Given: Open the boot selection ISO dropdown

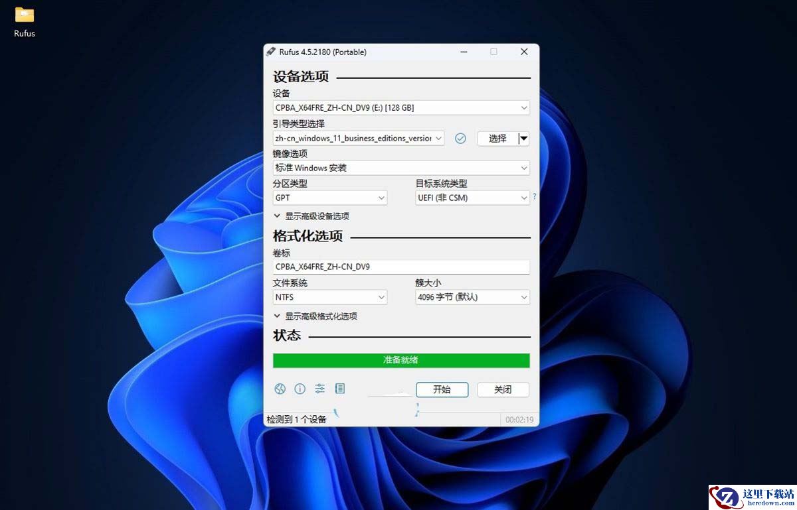Looking at the screenshot, I should pyautogui.click(x=359, y=138).
